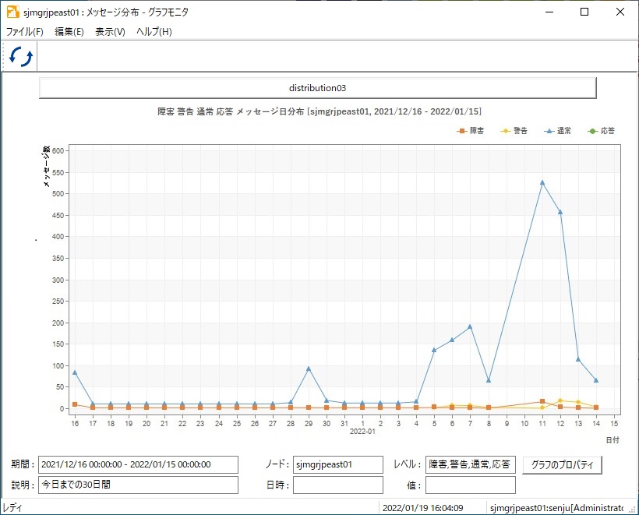Open the 表示(V) menu

110,32
